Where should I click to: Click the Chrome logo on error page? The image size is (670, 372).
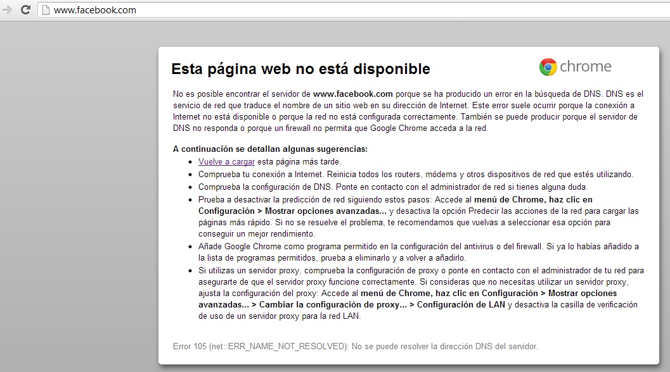tap(548, 67)
